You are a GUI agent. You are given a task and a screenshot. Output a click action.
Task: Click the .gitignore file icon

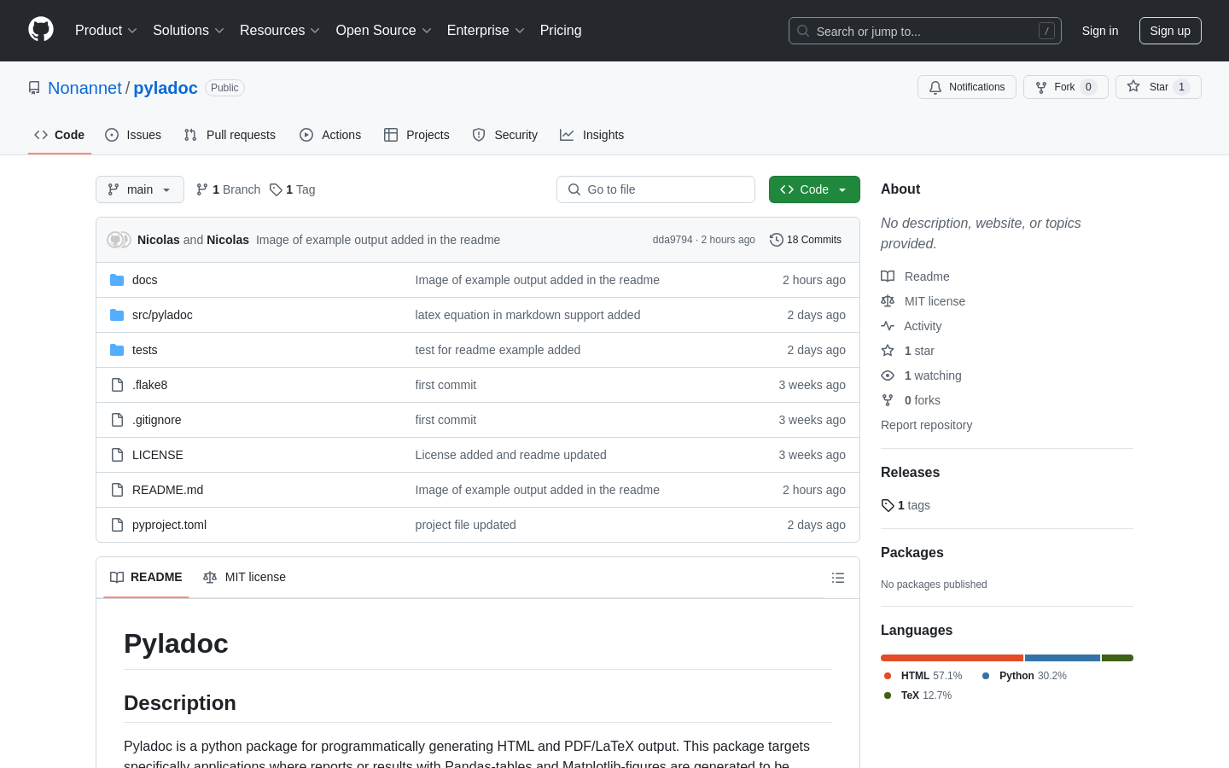tap(117, 420)
